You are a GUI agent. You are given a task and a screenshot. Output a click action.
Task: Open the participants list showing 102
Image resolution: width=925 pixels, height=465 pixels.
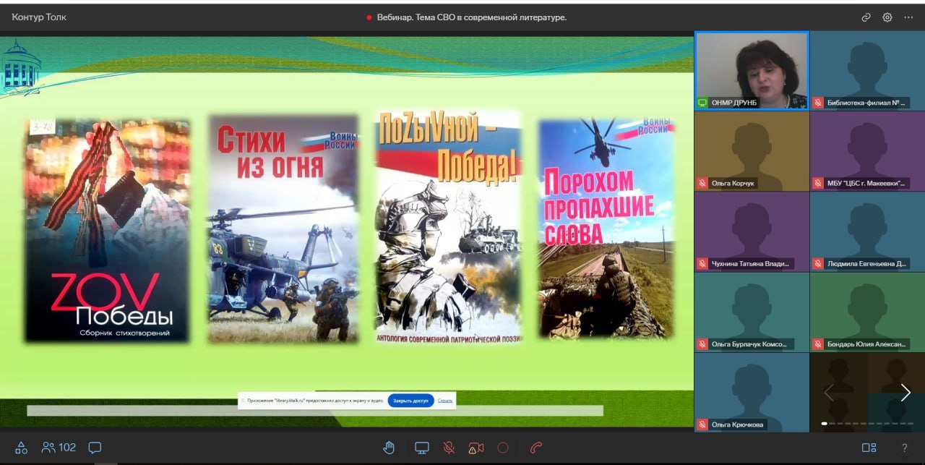(x=59, y=448)
